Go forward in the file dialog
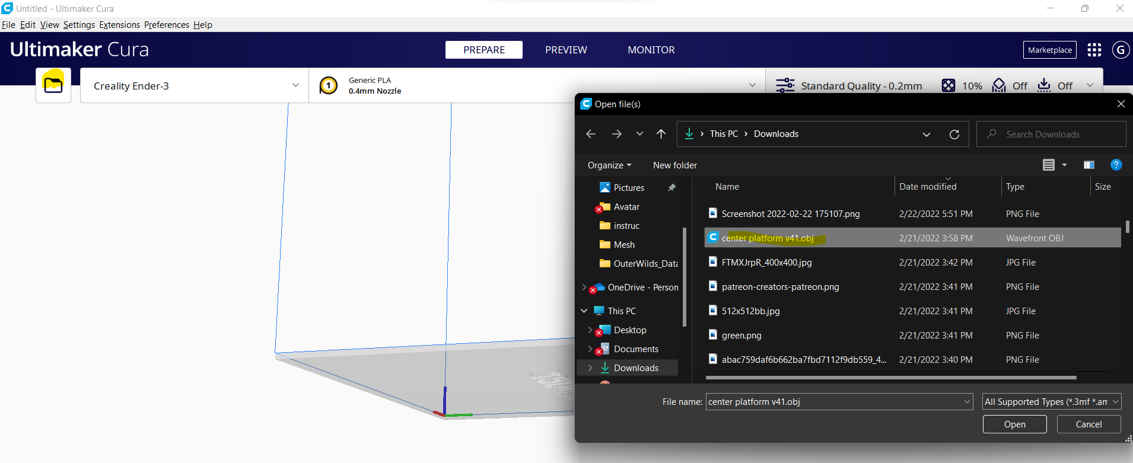1133x463 pixels. click(x=617, y=134)
